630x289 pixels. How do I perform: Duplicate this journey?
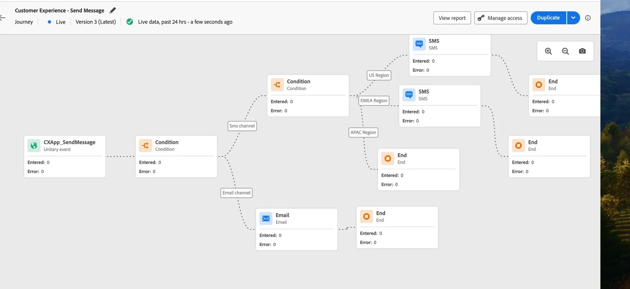548,18
